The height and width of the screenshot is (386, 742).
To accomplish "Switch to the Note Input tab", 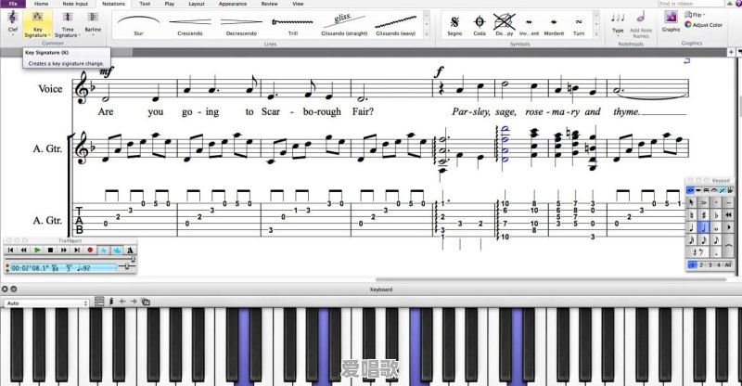I will [75, 4].
